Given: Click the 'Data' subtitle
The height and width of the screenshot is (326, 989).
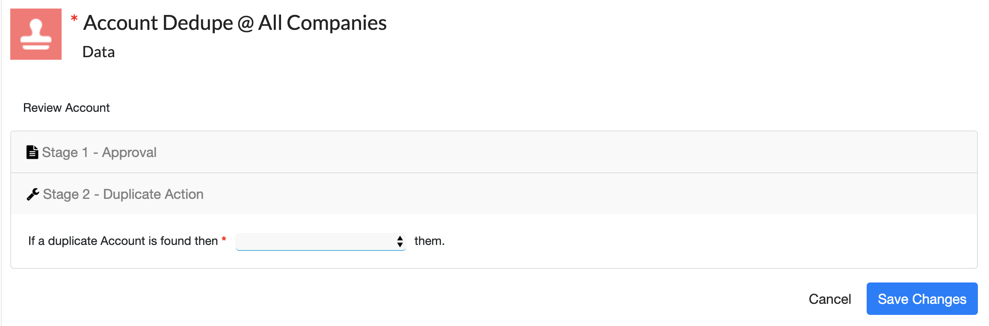Looking at the screenshot, I should point(98,52).
